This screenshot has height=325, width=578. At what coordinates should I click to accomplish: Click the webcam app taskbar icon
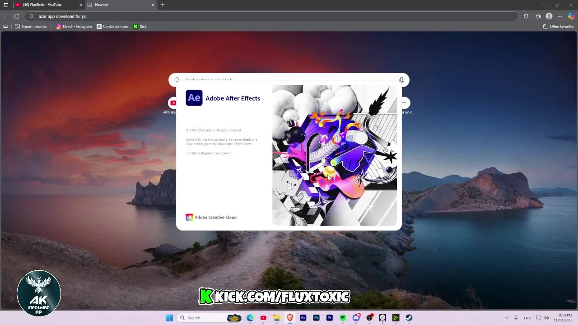tap(382, 318)
